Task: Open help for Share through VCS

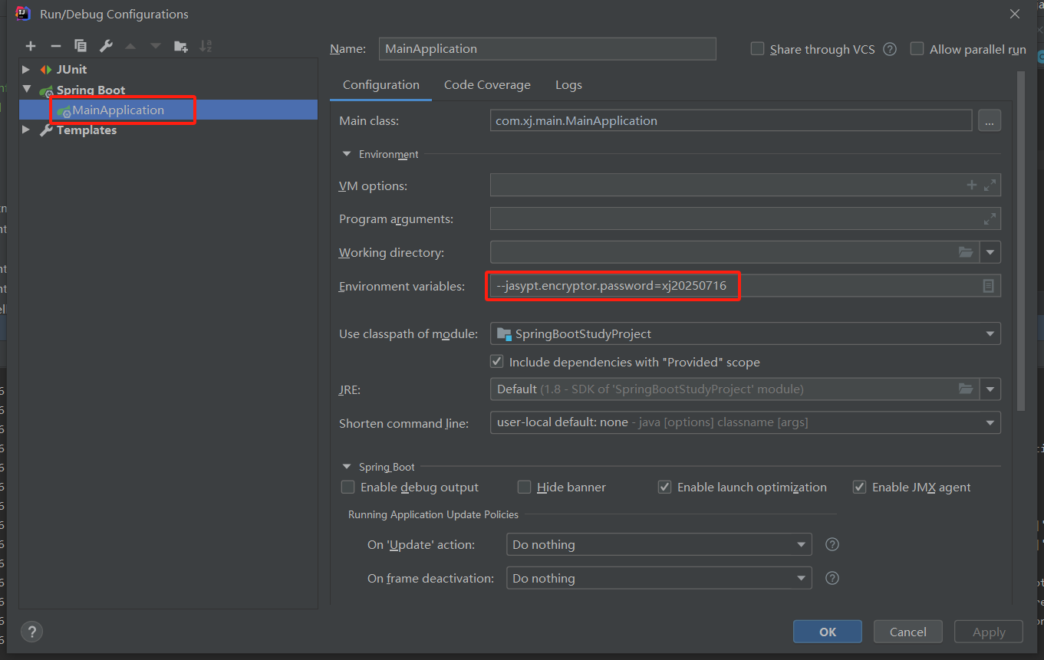Action: click(890, 49)
